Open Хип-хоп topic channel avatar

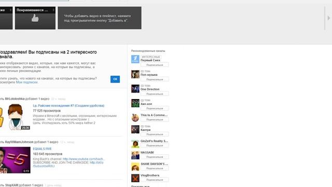tap(135, 103)
